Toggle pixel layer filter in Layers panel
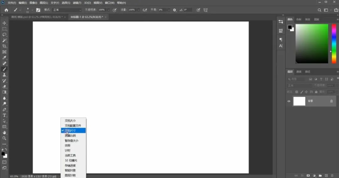 click(310, 79)
